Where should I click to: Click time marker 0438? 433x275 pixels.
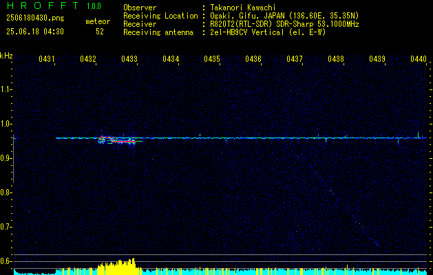[336, 59]
